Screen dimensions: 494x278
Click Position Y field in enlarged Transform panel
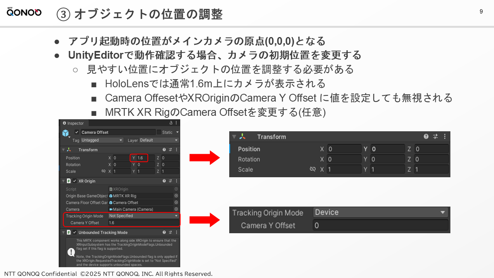point(387,149)
